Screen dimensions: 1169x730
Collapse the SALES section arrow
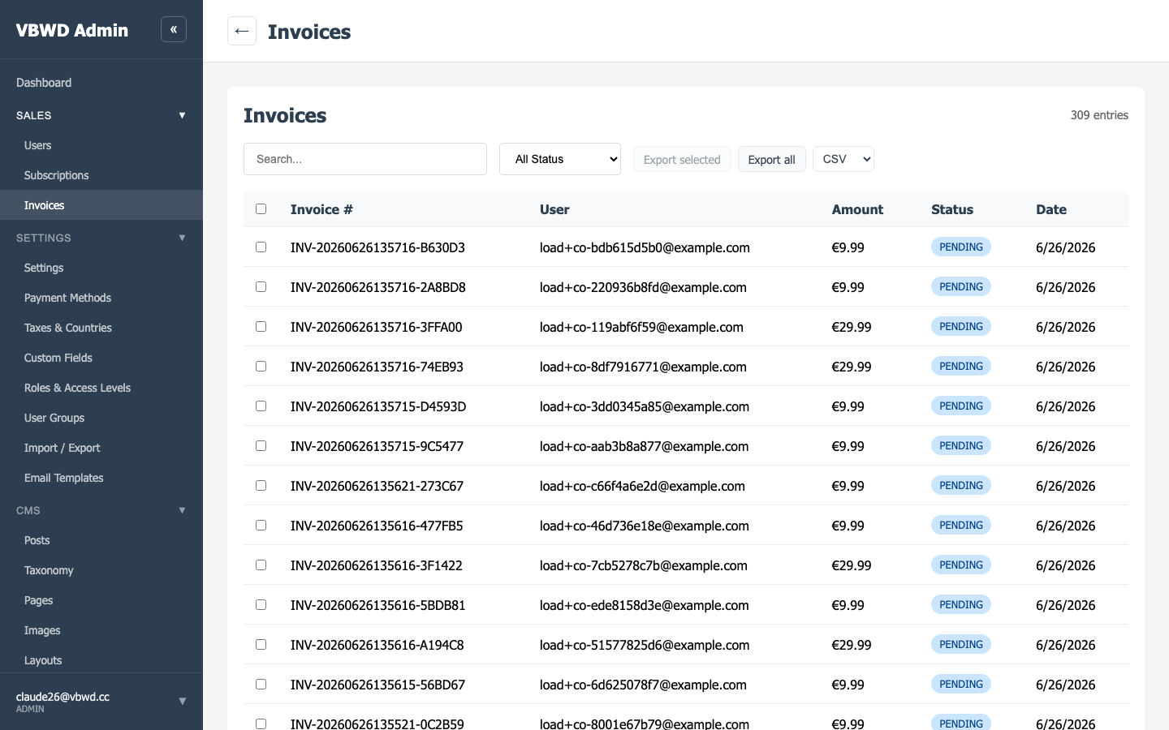pos(182,115)
